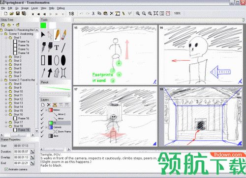Expand the Shot 17 tree node
This screenshot has width=246, height=178.
coord(6,122)
